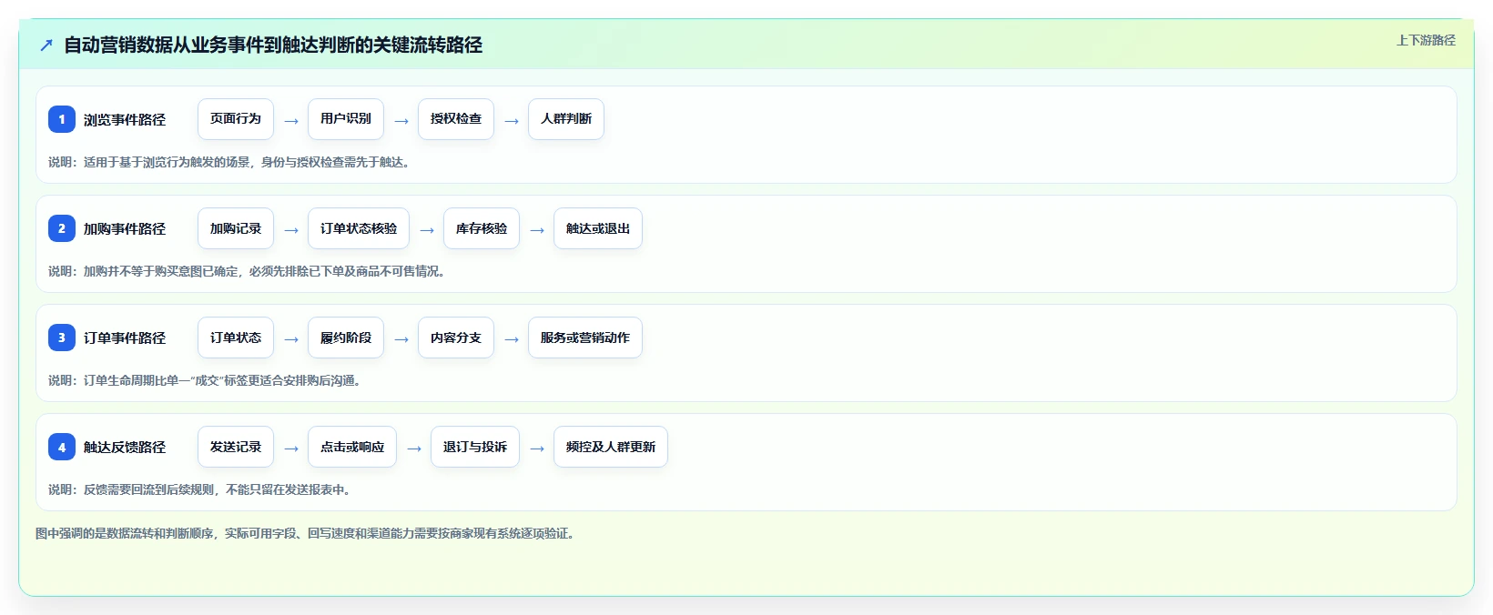Click the 频控及人群更新 step box
This screenshot has height=615, width=1493.
point(611,447)
